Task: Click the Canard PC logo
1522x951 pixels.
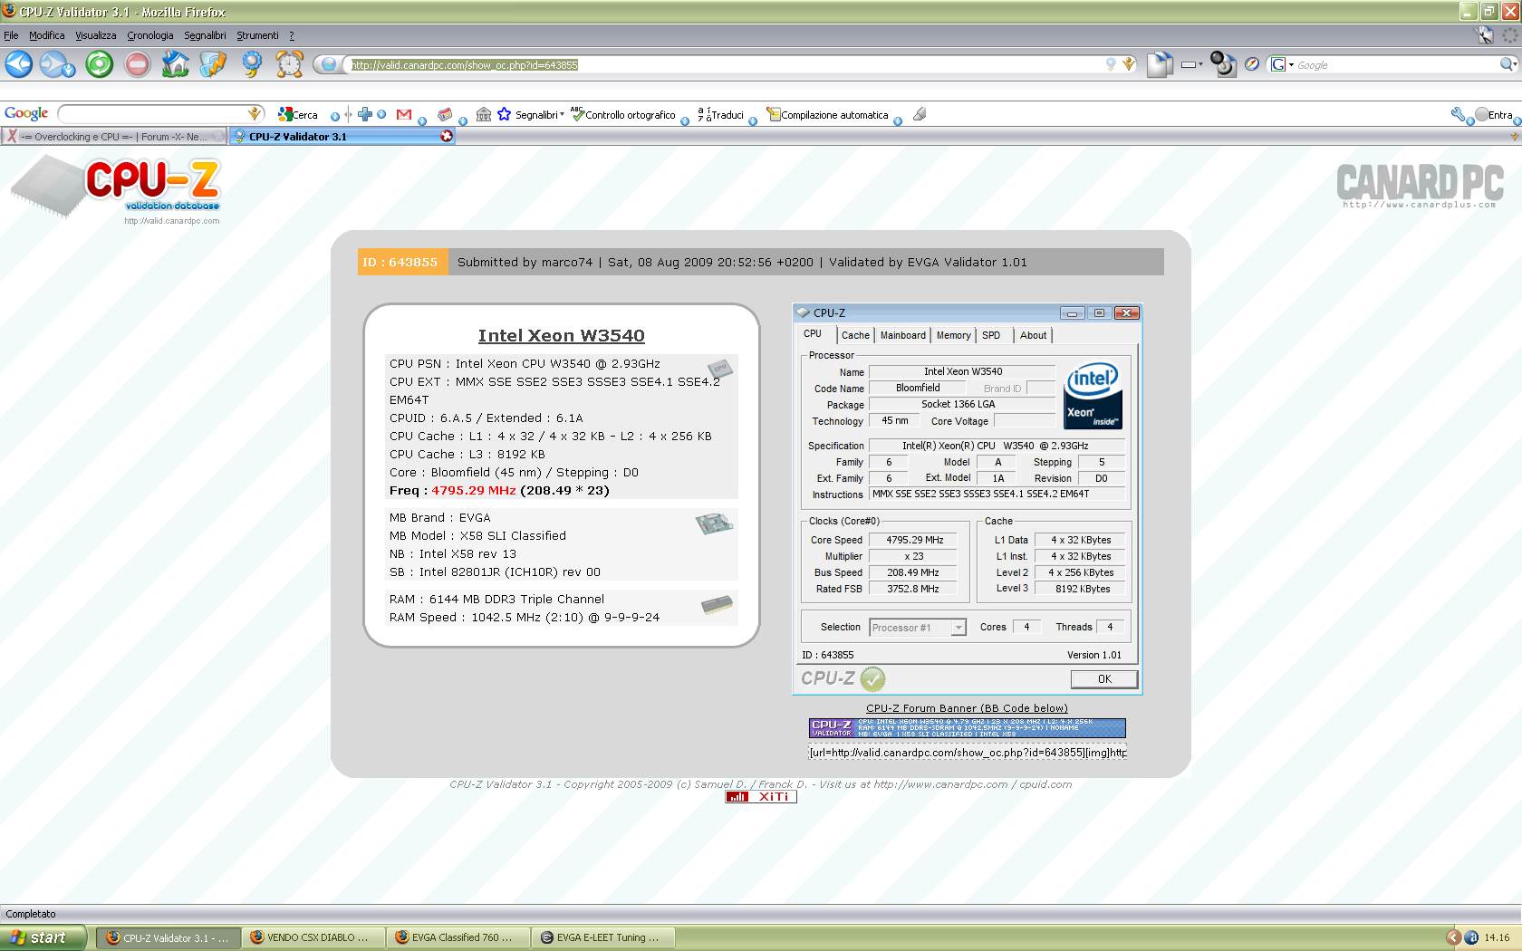Action: 1420,186
